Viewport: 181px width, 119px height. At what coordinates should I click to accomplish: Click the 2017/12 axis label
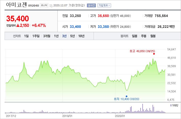point(11,116)
